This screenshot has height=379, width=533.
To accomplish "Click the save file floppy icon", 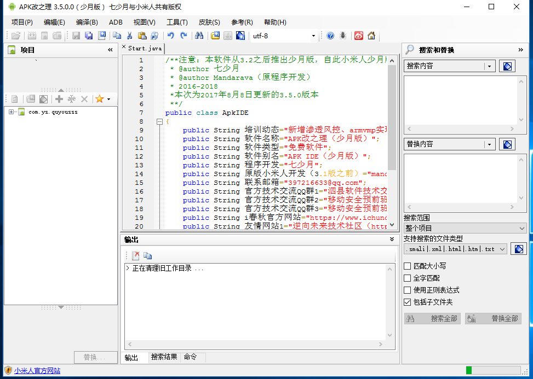I will click(76, 36).
